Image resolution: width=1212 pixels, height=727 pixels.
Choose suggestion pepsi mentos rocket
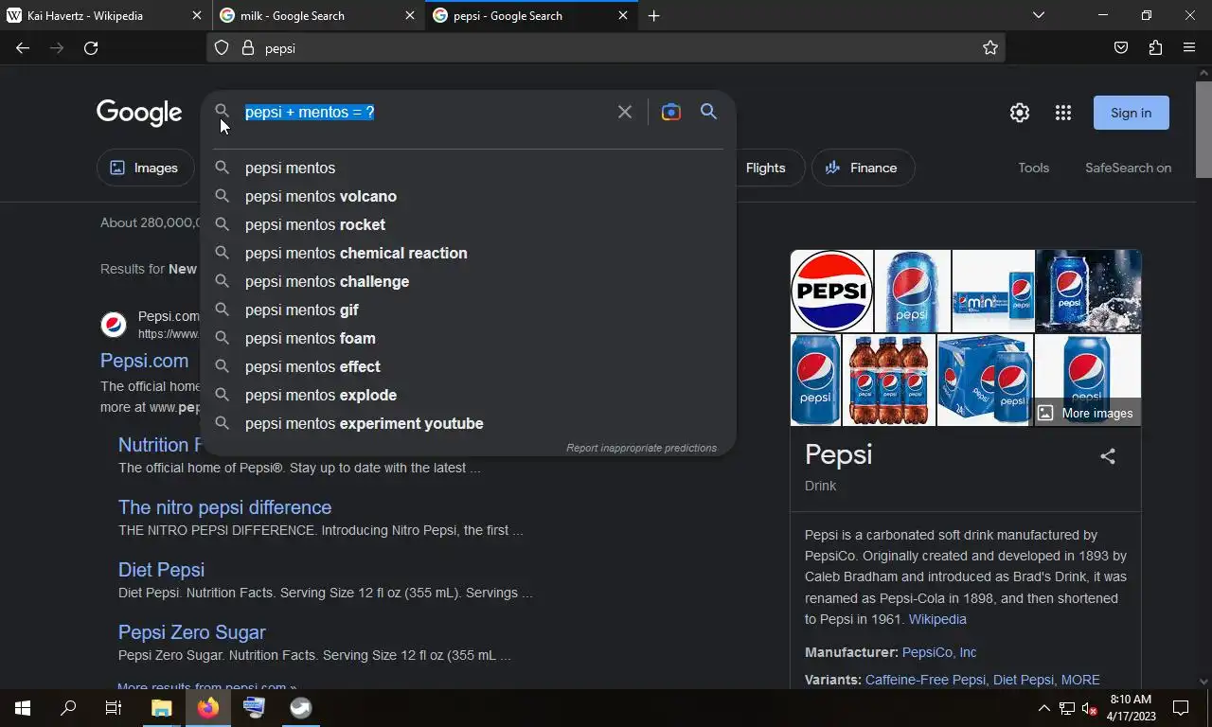click(469, 224)
